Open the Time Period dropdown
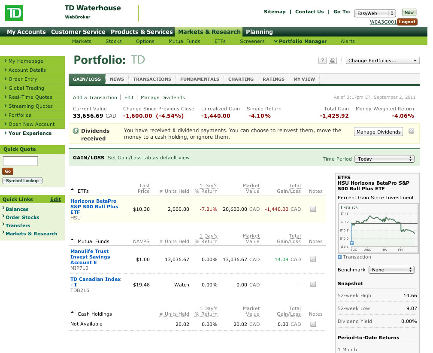The height and width of the screenshot is (353, 433). click(384, 159)
